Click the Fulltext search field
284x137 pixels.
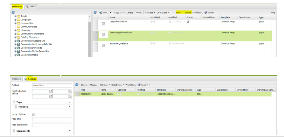pos(52,85)
